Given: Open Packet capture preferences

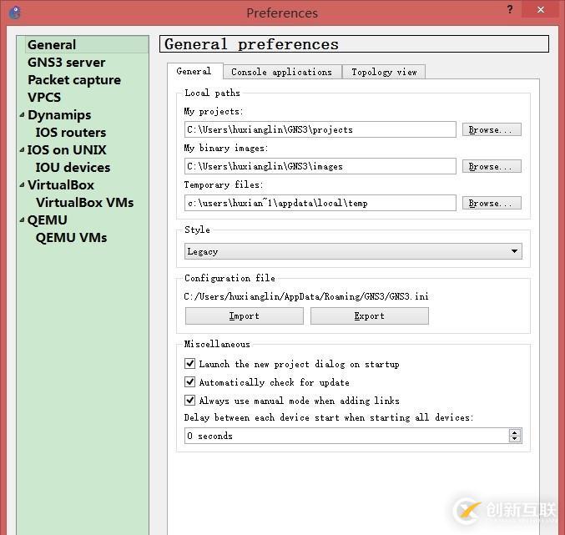Looking at the screenshot, I should click(x=74, y=80).
